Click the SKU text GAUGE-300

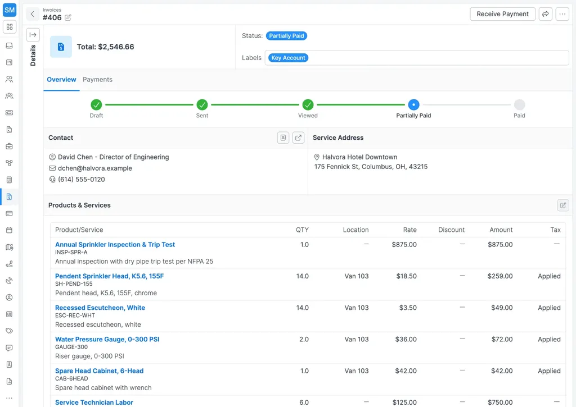71,347
